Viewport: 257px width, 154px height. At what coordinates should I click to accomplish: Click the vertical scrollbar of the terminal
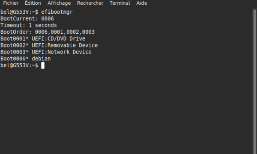tap(254, 81)
